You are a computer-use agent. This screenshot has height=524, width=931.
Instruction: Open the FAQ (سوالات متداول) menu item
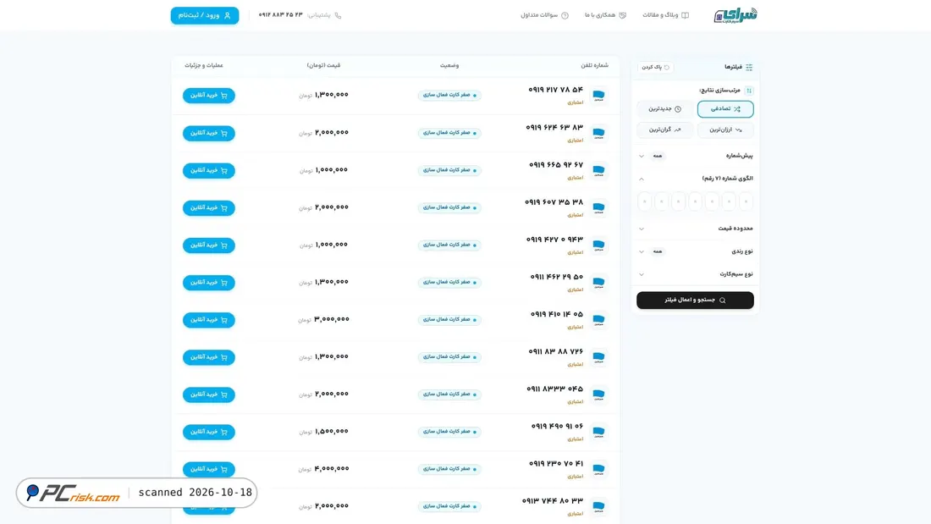tap(544, 15)
